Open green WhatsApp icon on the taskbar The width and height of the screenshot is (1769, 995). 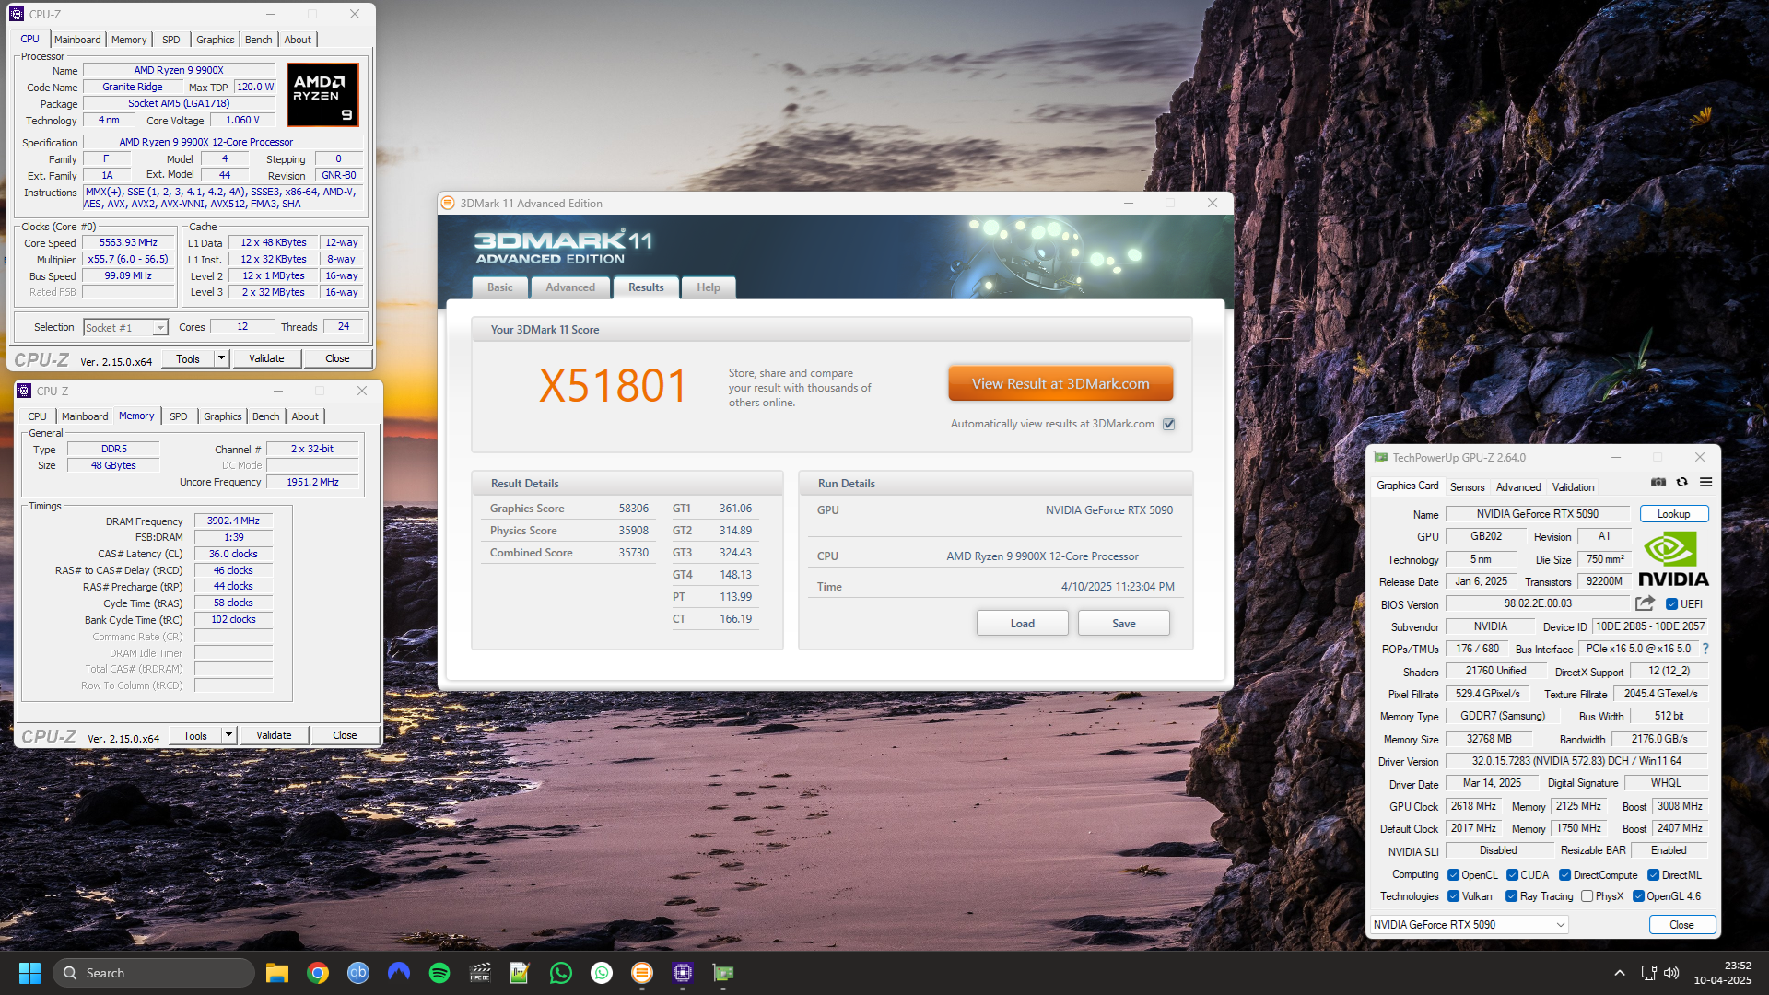pos(561,973)
